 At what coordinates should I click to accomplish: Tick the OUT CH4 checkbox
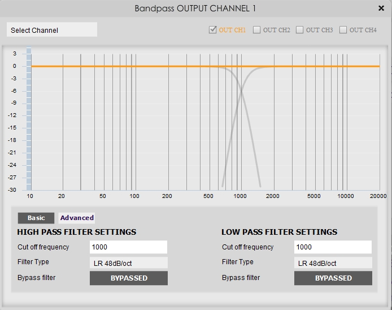pyautogui.click(x=343, y=30)
